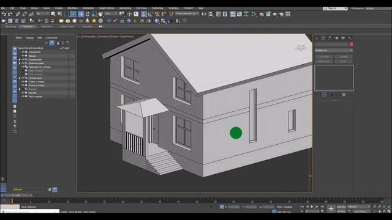Switch to the Motion command panel
Screen dimensions: 392x220
pos(336,38)
